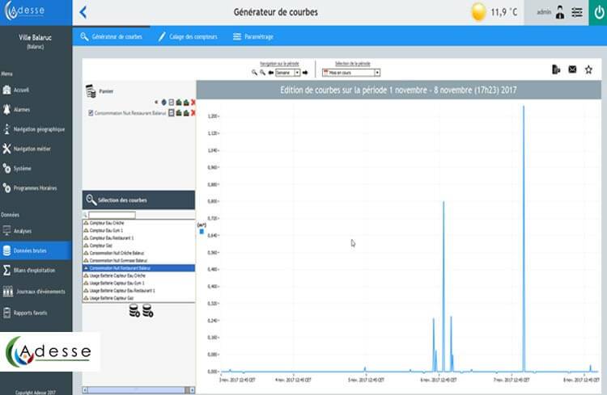
Task: Click the Panier basket icon
Action: (x=91, y=91)
